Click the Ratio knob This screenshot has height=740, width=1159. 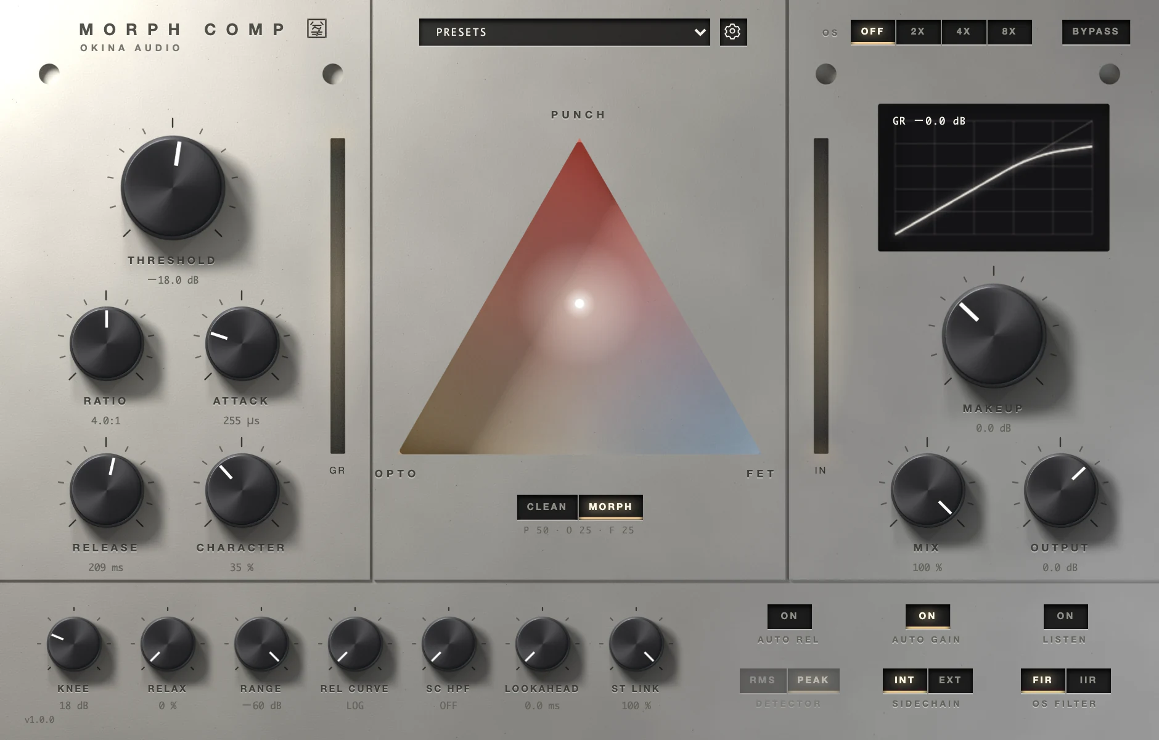click(107, 343)
